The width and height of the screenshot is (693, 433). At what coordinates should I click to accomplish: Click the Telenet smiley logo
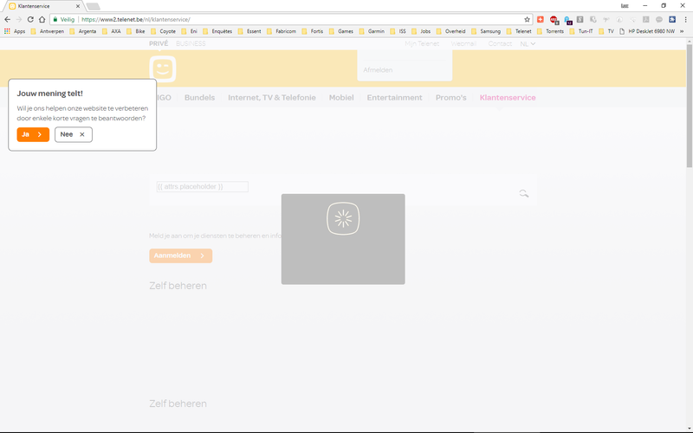point(162,68)
